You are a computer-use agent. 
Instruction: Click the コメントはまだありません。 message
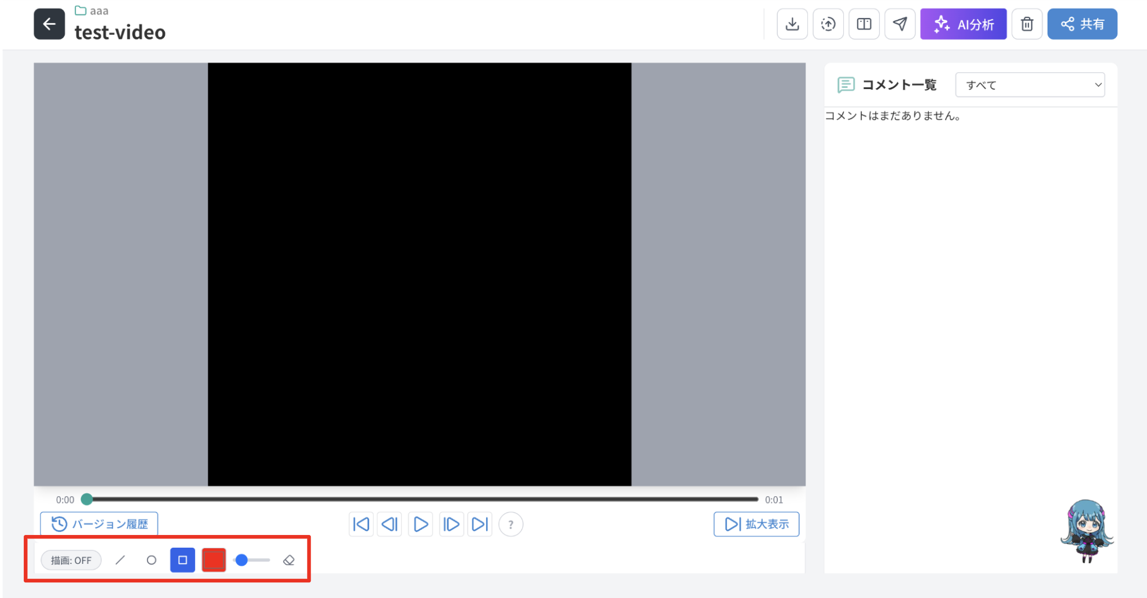coord(894,116)
